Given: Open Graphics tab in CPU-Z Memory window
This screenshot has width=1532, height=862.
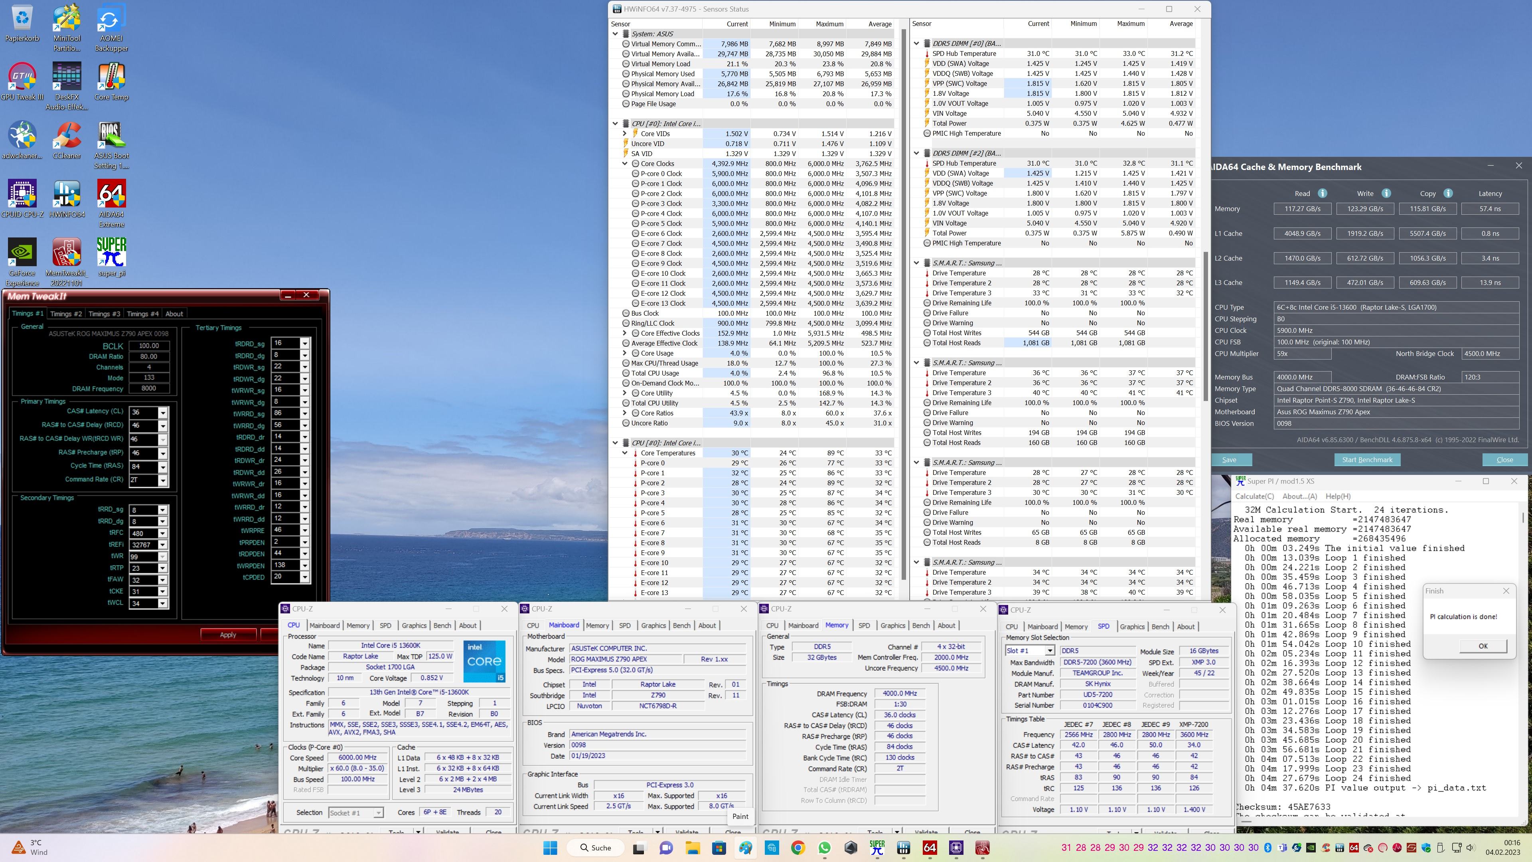Looking at the screenshot, I should coord(893,625).
